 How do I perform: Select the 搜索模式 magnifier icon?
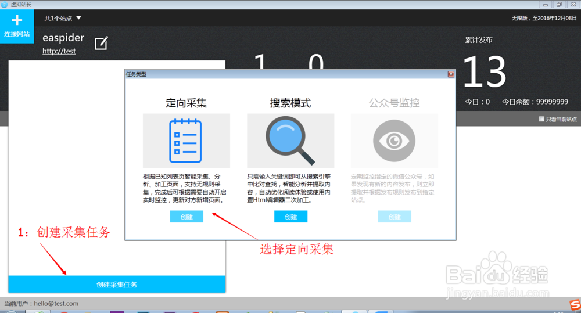pyautogui.click(x=290, y=141)
